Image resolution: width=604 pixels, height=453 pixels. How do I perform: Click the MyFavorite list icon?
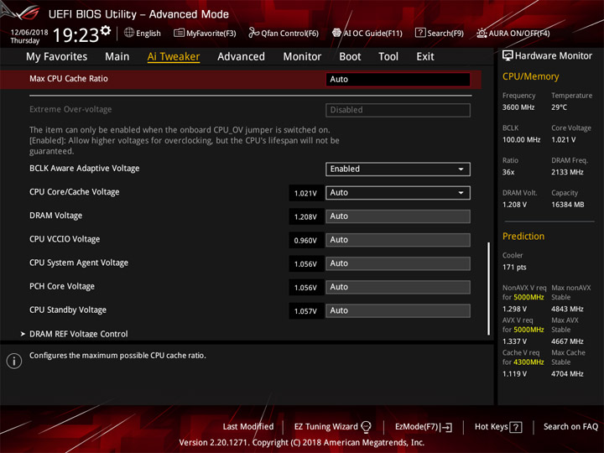pos(180,33)
